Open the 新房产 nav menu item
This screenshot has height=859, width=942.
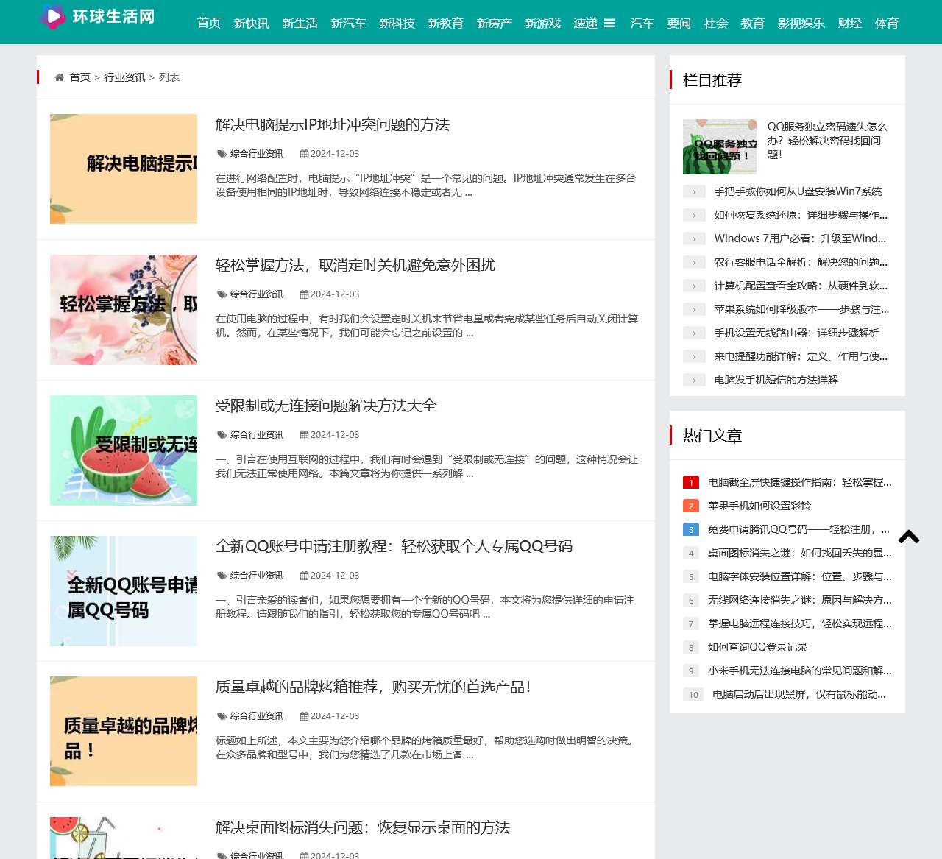point(495,24)
